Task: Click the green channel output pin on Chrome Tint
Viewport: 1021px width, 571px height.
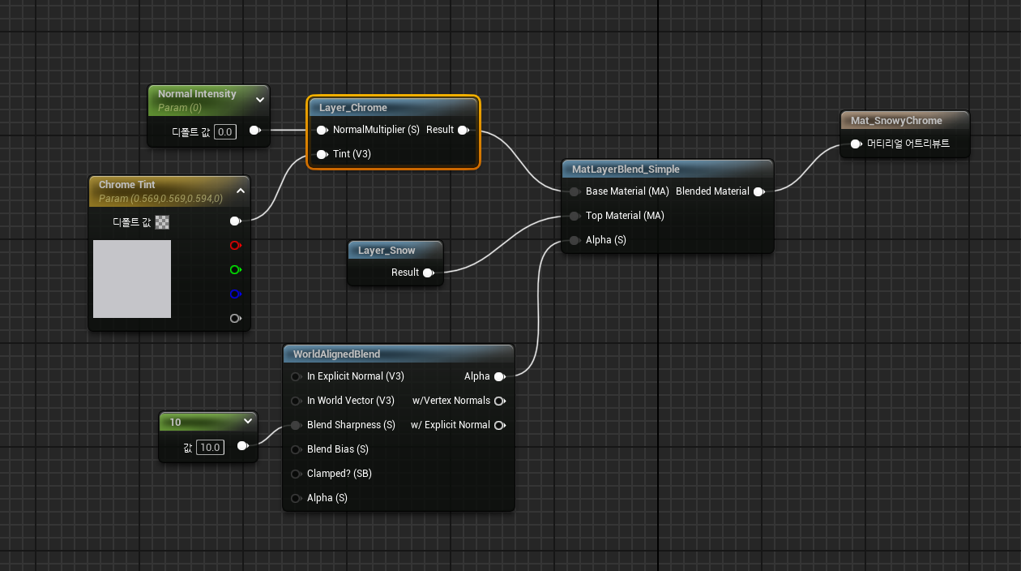Action: pyautogui.click(x=235, y=269)
